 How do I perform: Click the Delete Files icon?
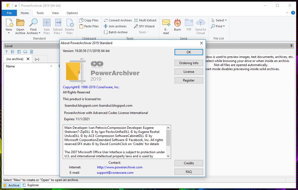click(70, 23)
